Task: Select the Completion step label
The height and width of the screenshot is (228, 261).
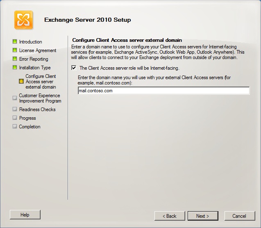Action: [30, 127]
